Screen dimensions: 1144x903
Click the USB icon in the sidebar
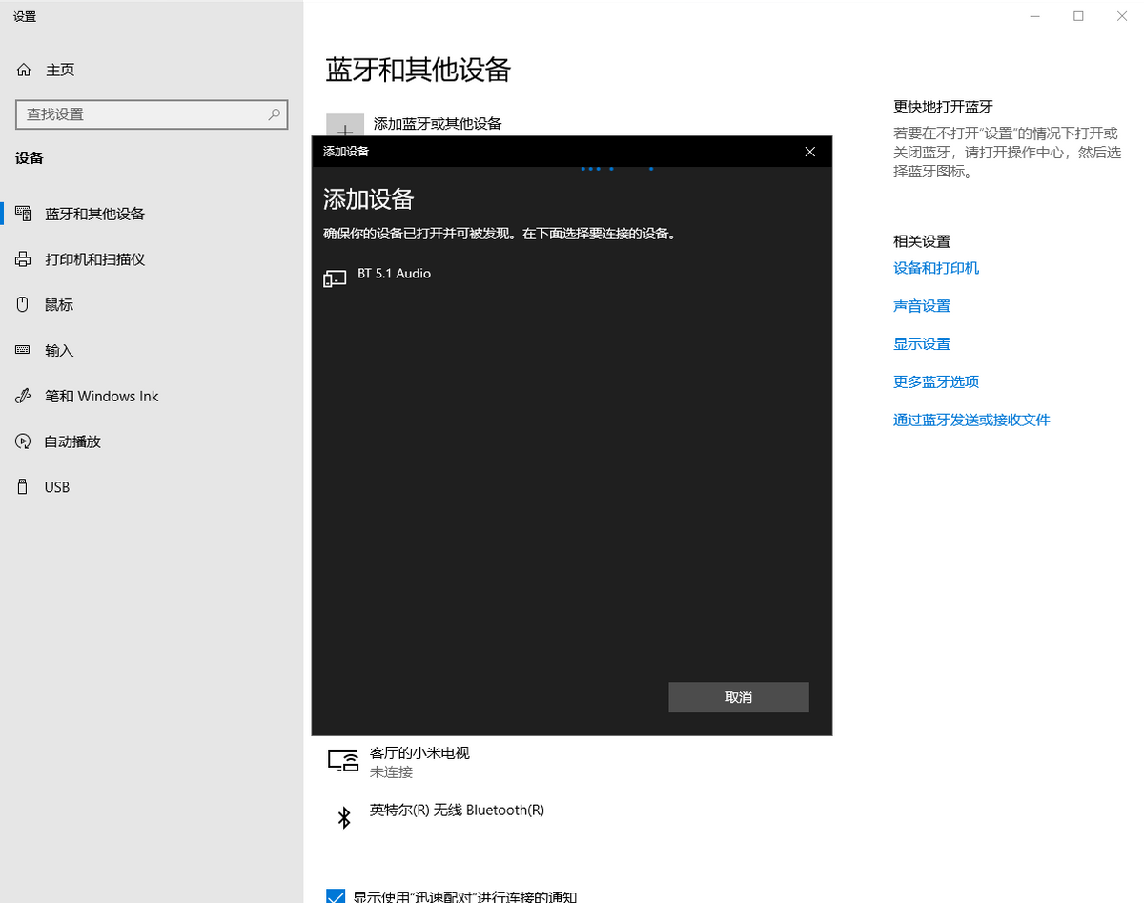(x=24, y=487)
